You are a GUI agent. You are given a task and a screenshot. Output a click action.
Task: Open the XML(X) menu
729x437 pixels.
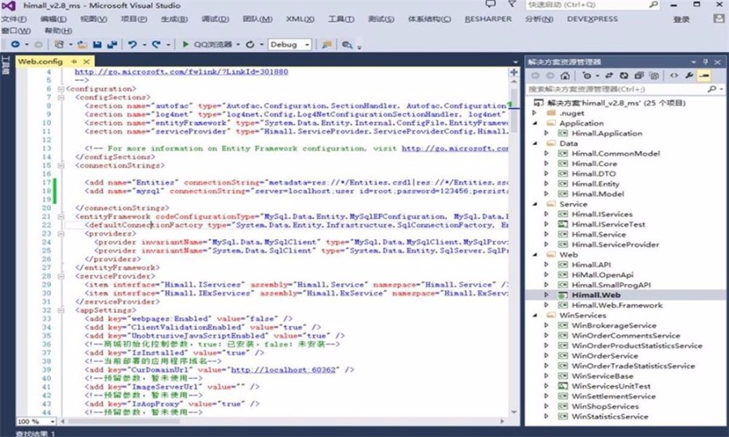(300, 19)
